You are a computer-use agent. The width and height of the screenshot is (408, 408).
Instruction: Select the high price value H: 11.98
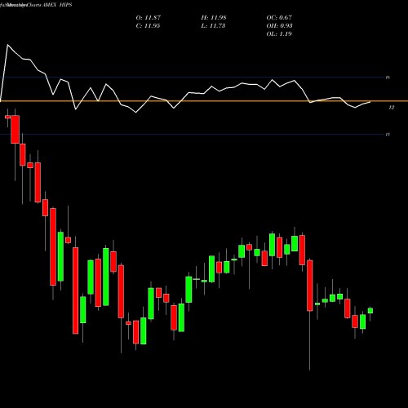(x=214, y=17)
